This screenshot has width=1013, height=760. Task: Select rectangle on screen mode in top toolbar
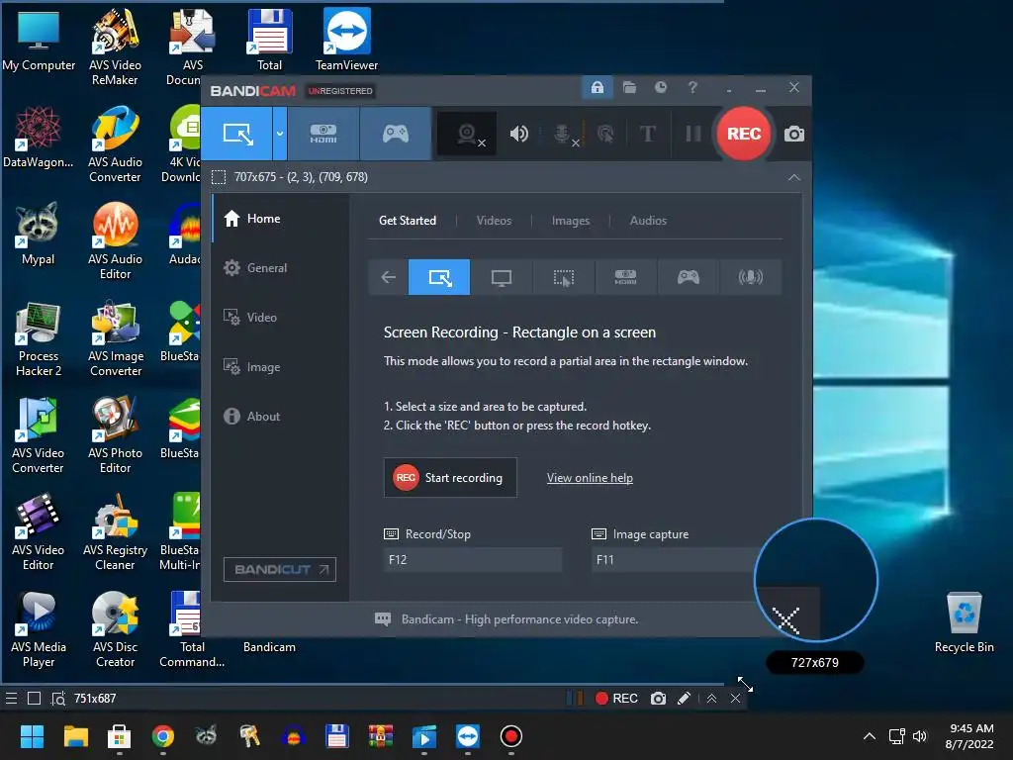pos(237,134)
